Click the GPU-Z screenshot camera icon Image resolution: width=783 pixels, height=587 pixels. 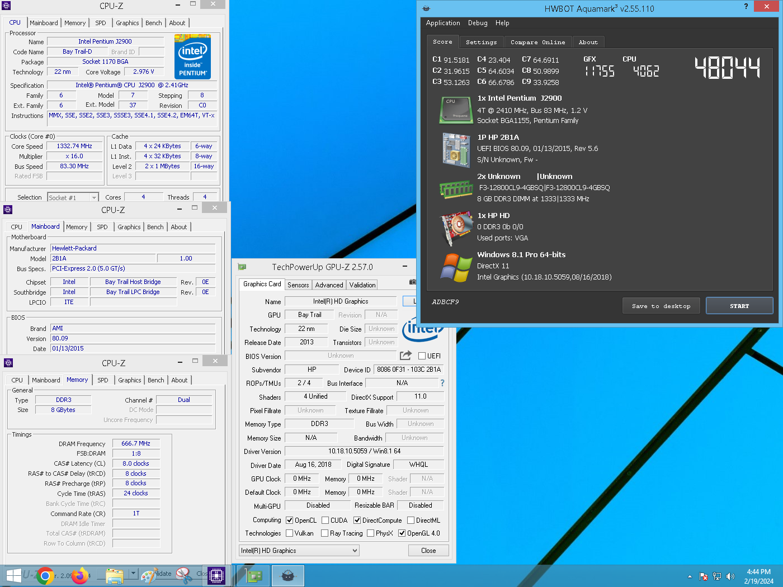(x=413, y=282)
